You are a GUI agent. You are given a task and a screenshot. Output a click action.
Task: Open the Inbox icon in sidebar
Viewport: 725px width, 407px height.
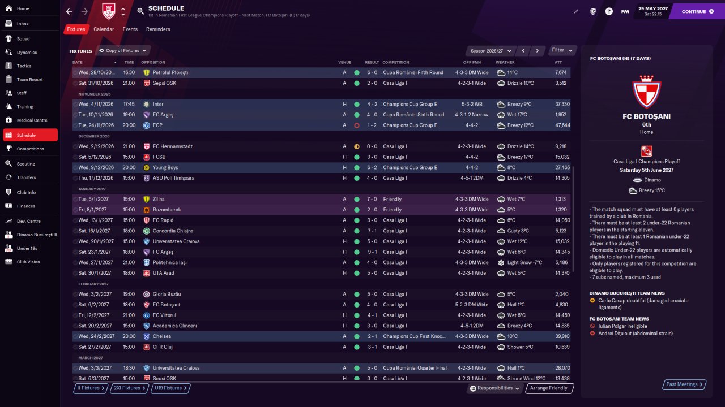point(9,24)
